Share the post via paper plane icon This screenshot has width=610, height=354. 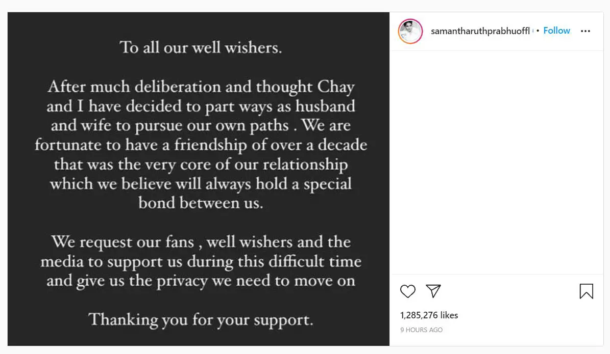coord(433,291)
